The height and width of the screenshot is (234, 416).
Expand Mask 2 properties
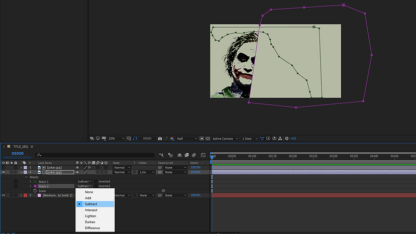[x=31, y=186]
